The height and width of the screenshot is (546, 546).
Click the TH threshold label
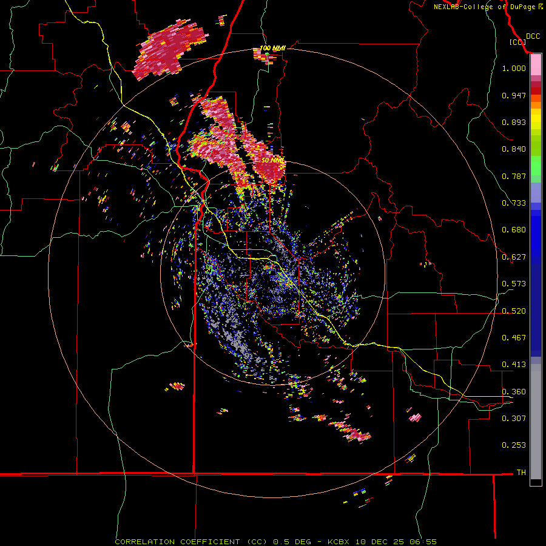(521, 473)
